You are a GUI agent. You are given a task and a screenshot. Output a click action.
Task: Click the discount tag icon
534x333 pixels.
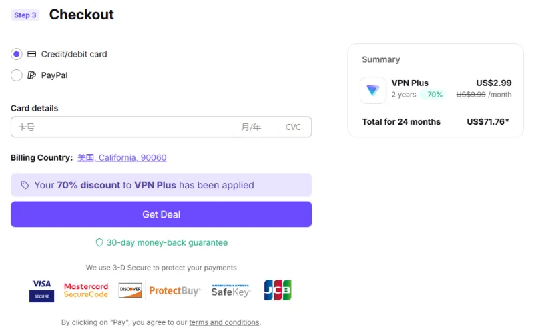click(x=25, y=185)
